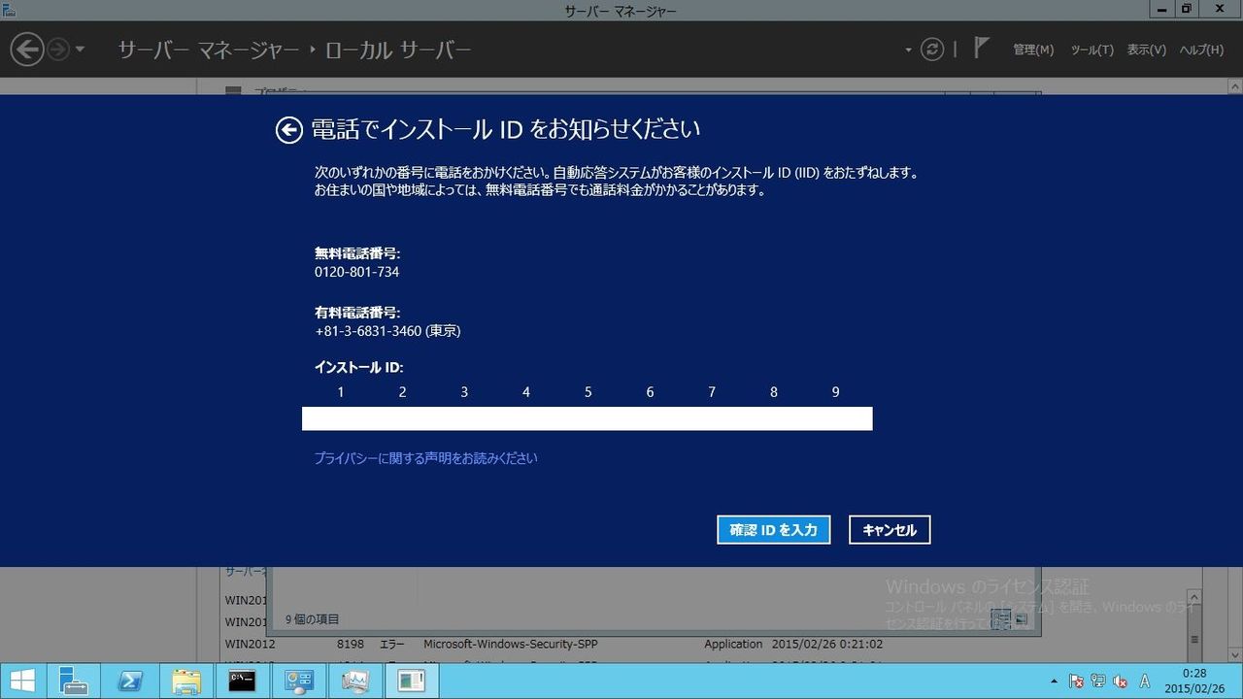The width and height of the screenshot is (1243, 699).
Task: Switch the background window to details view icon
Action: pyautogui.click(x=1003, y=619)
